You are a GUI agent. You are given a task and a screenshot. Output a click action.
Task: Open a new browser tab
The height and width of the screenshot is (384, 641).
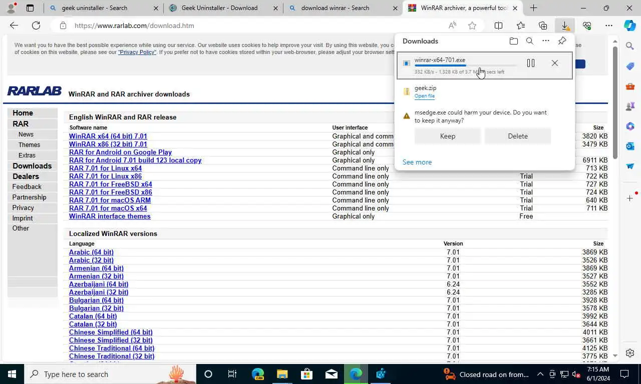pos(533,8)
